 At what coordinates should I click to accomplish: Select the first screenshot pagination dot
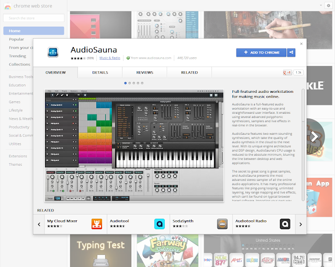pyautogui.click(x=126, y=83)
